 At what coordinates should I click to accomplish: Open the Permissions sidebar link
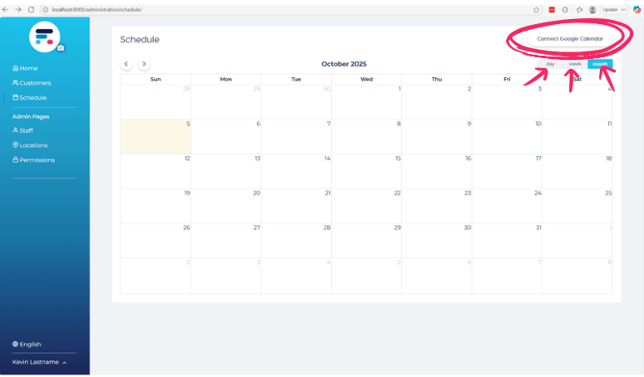(34, 159)
